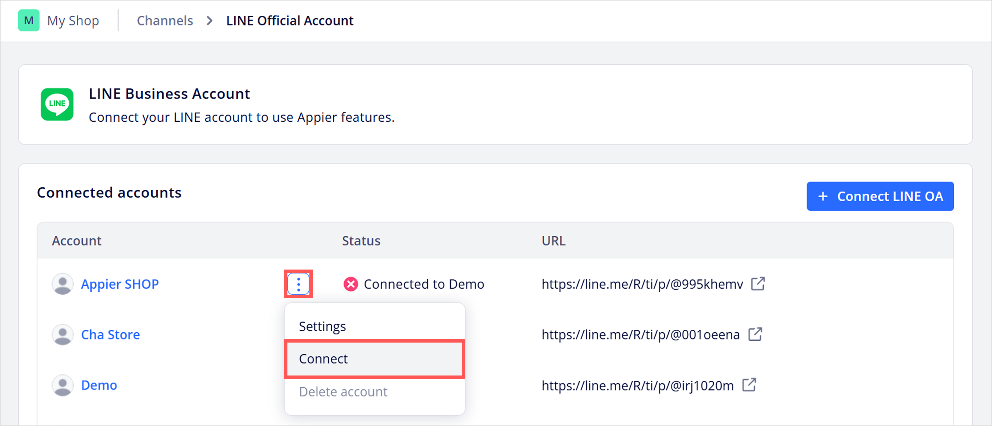Open the Demo account link

pyautogui.click(x=99, y=385)
